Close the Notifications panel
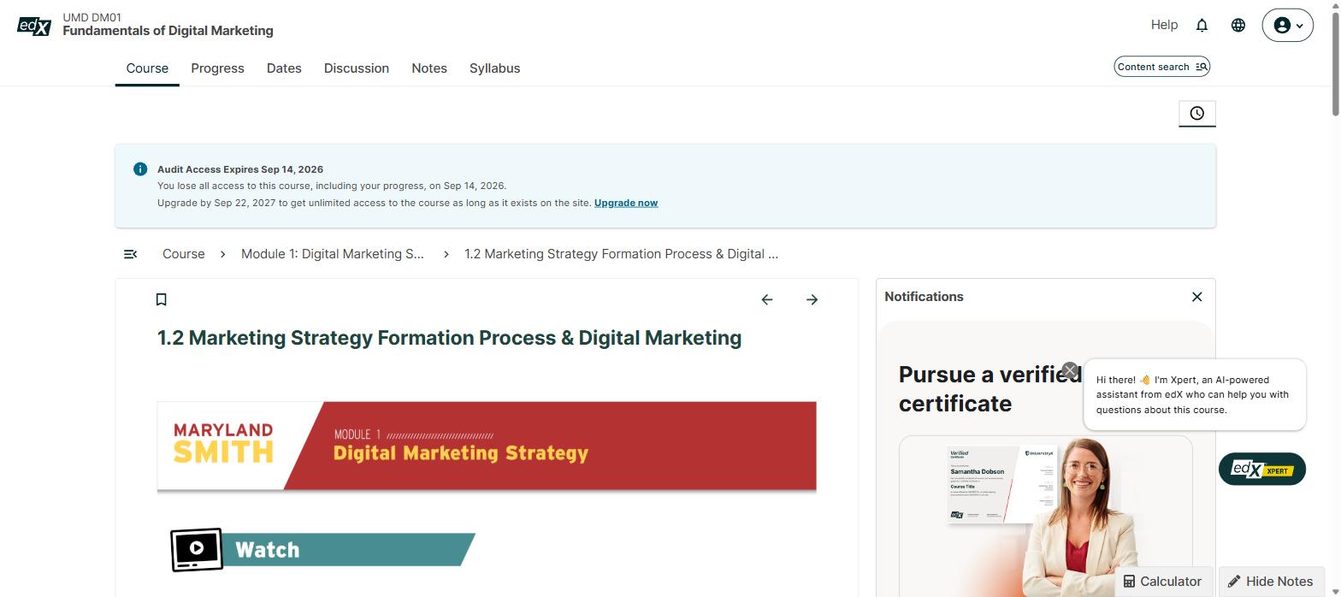 (x=1196, y=297)
